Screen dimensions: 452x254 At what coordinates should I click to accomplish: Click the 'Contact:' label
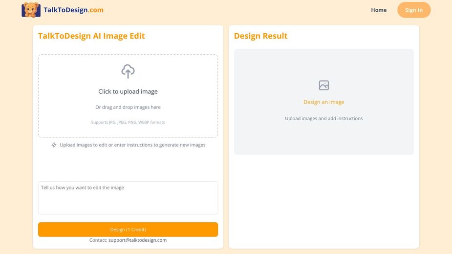[x=98, y=240]
